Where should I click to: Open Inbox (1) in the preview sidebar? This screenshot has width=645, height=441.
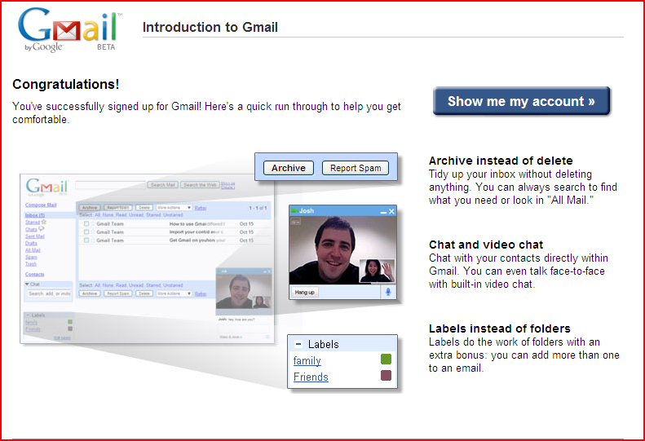[x=35, y=215]
